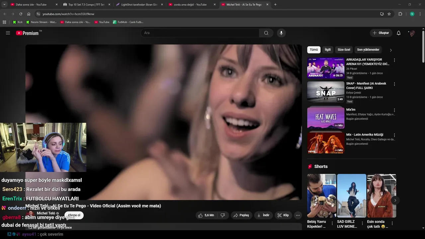Open the account avatar menu
This screenshot has height=239, width=425.
pos(412,33)
